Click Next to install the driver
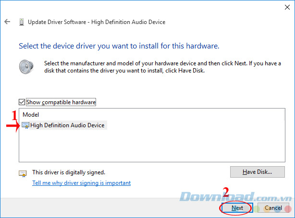Image resolution: width=295 pixels, height=218 pixels. (x=237, y=208)
